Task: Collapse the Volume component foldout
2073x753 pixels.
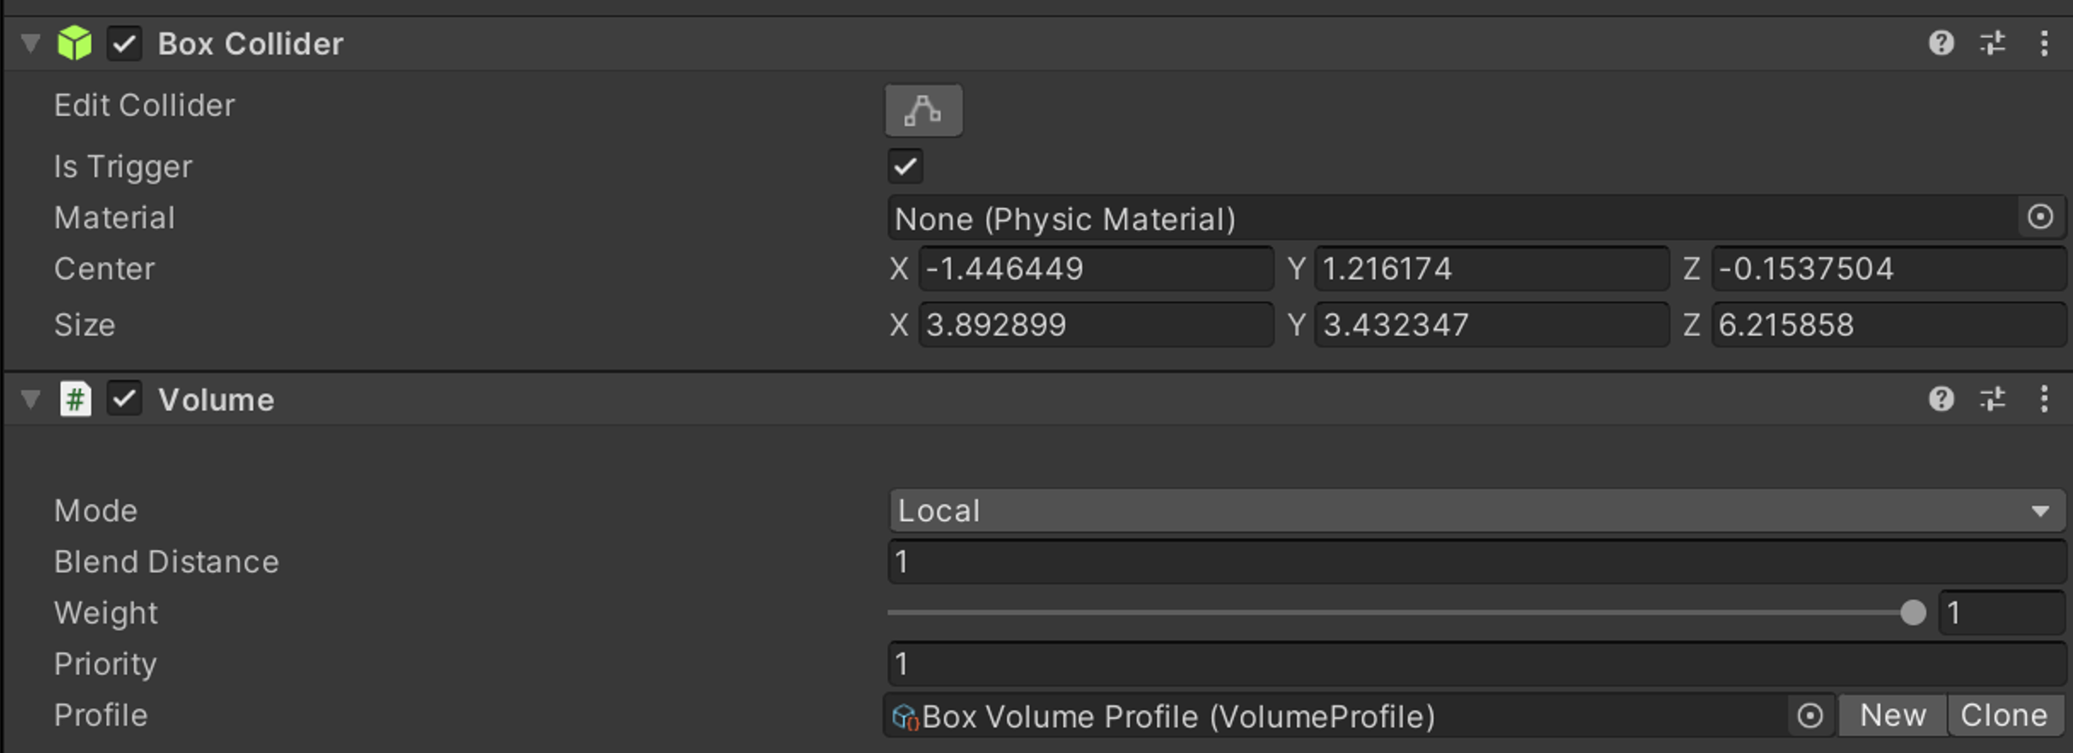Action: point(31,399)
